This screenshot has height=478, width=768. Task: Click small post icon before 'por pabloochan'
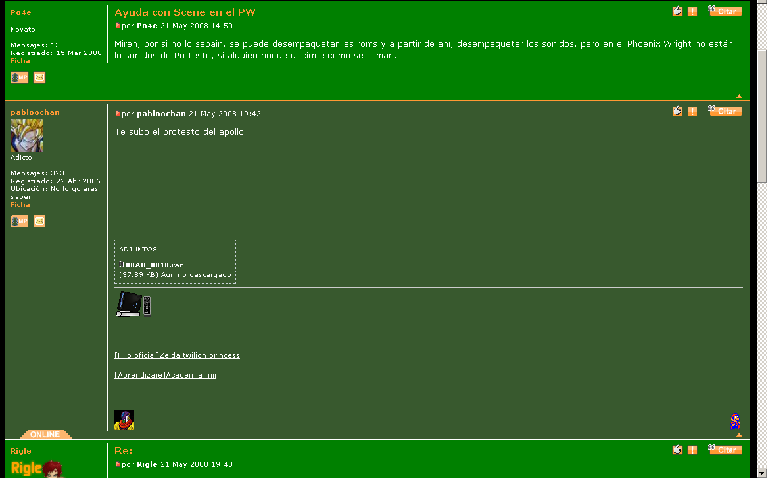tap(118, 114)
